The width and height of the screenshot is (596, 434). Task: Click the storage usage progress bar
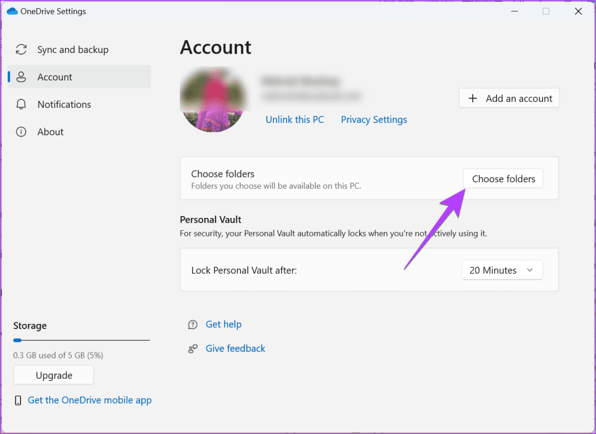[81, 340]
